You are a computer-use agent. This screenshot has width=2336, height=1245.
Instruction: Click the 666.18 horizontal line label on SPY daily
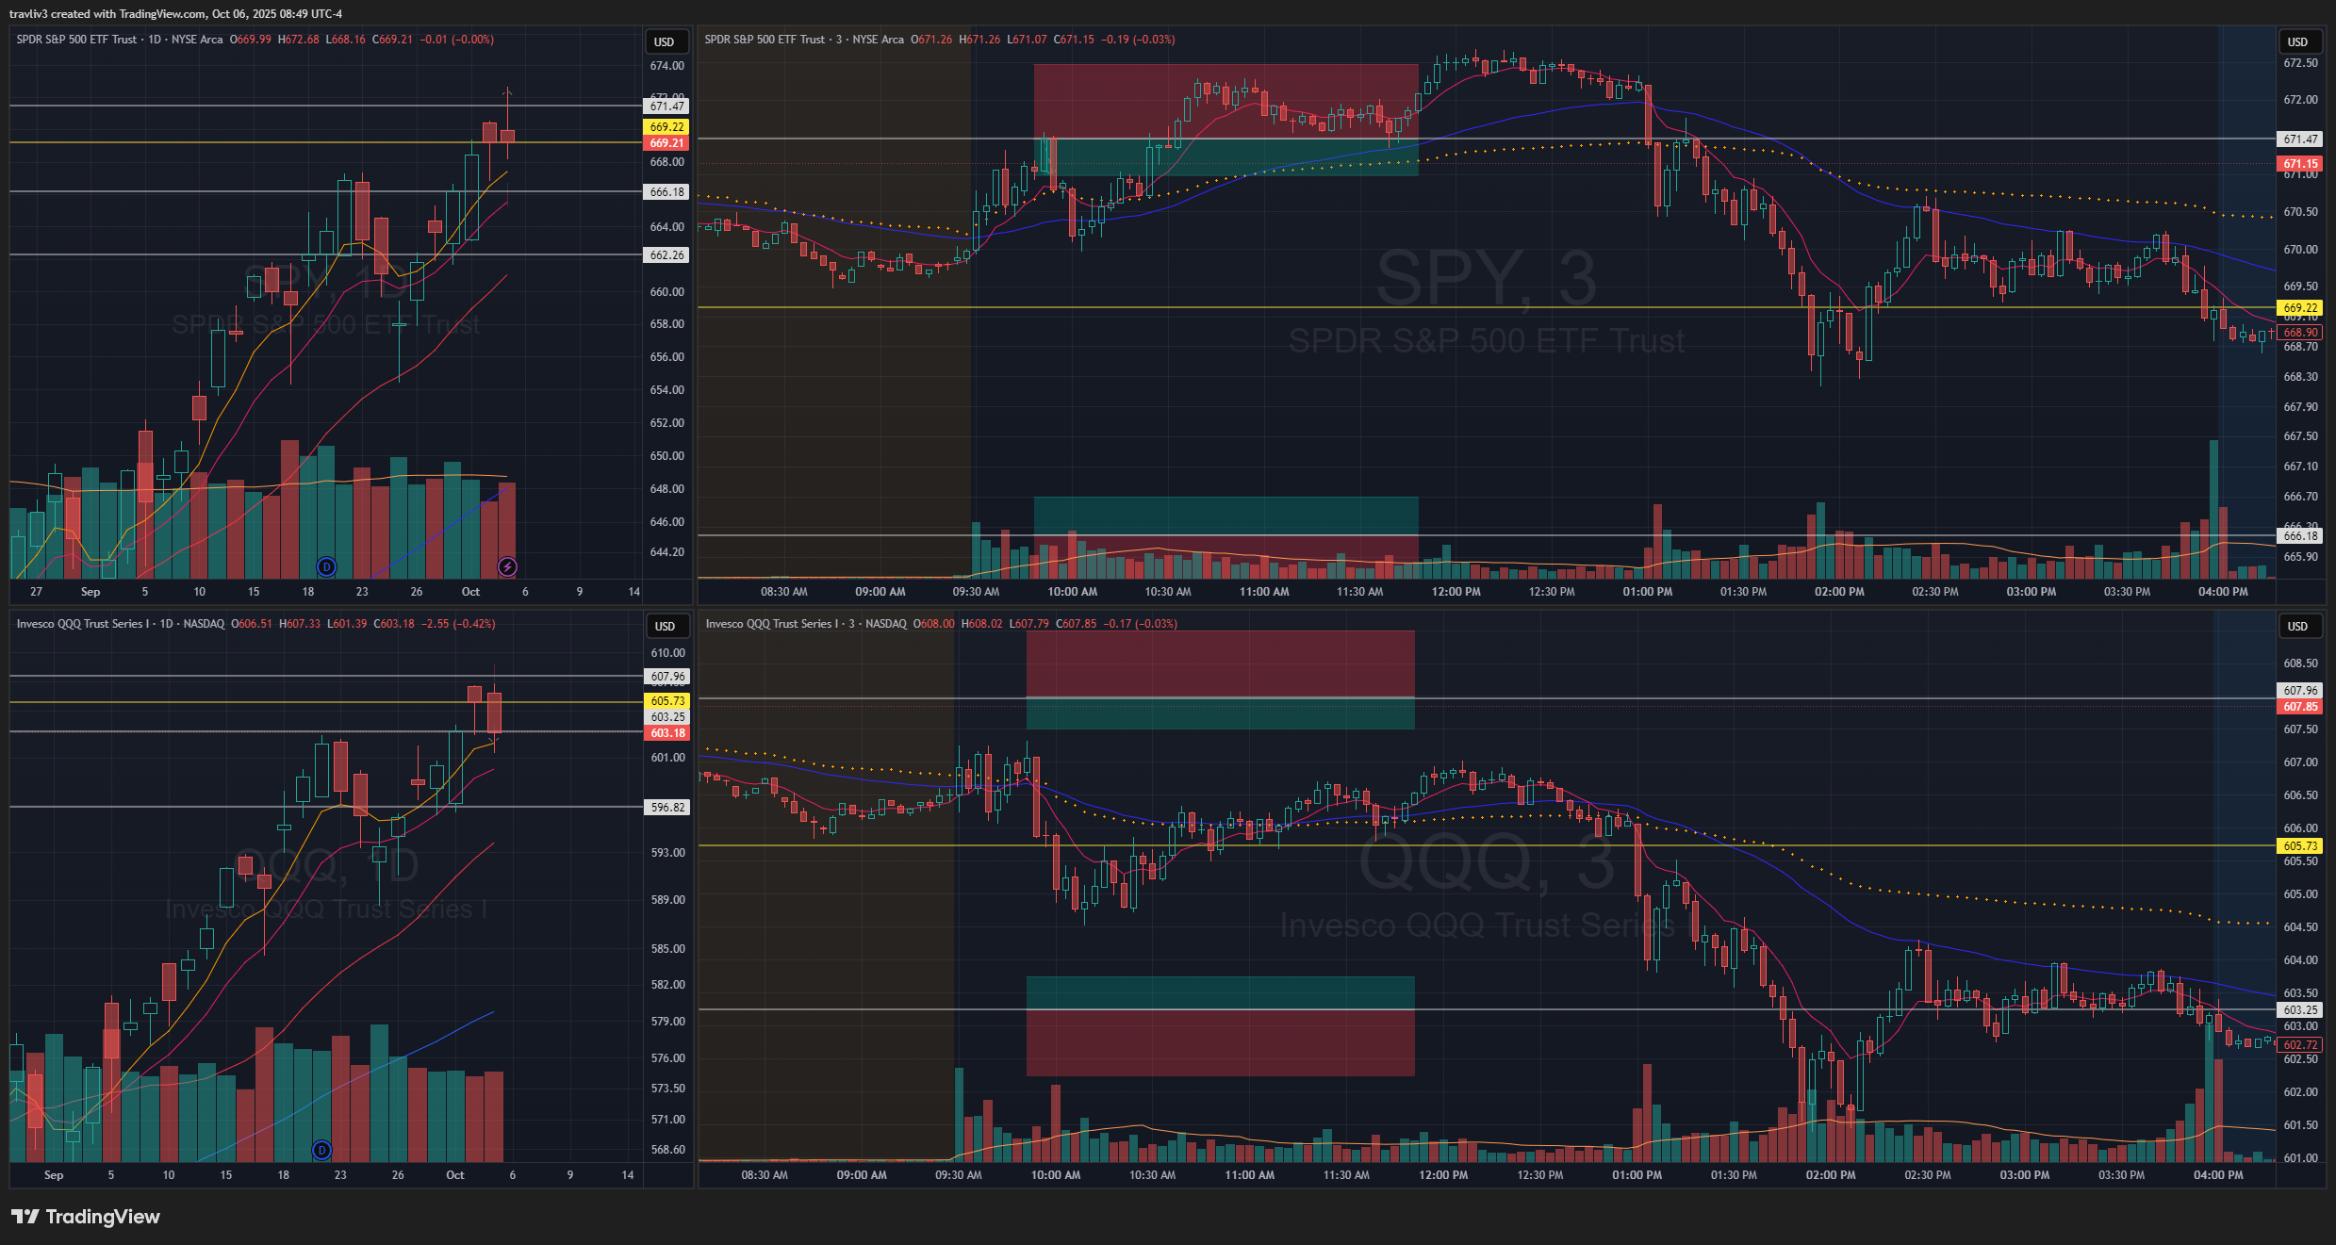(x=666, y=192)
